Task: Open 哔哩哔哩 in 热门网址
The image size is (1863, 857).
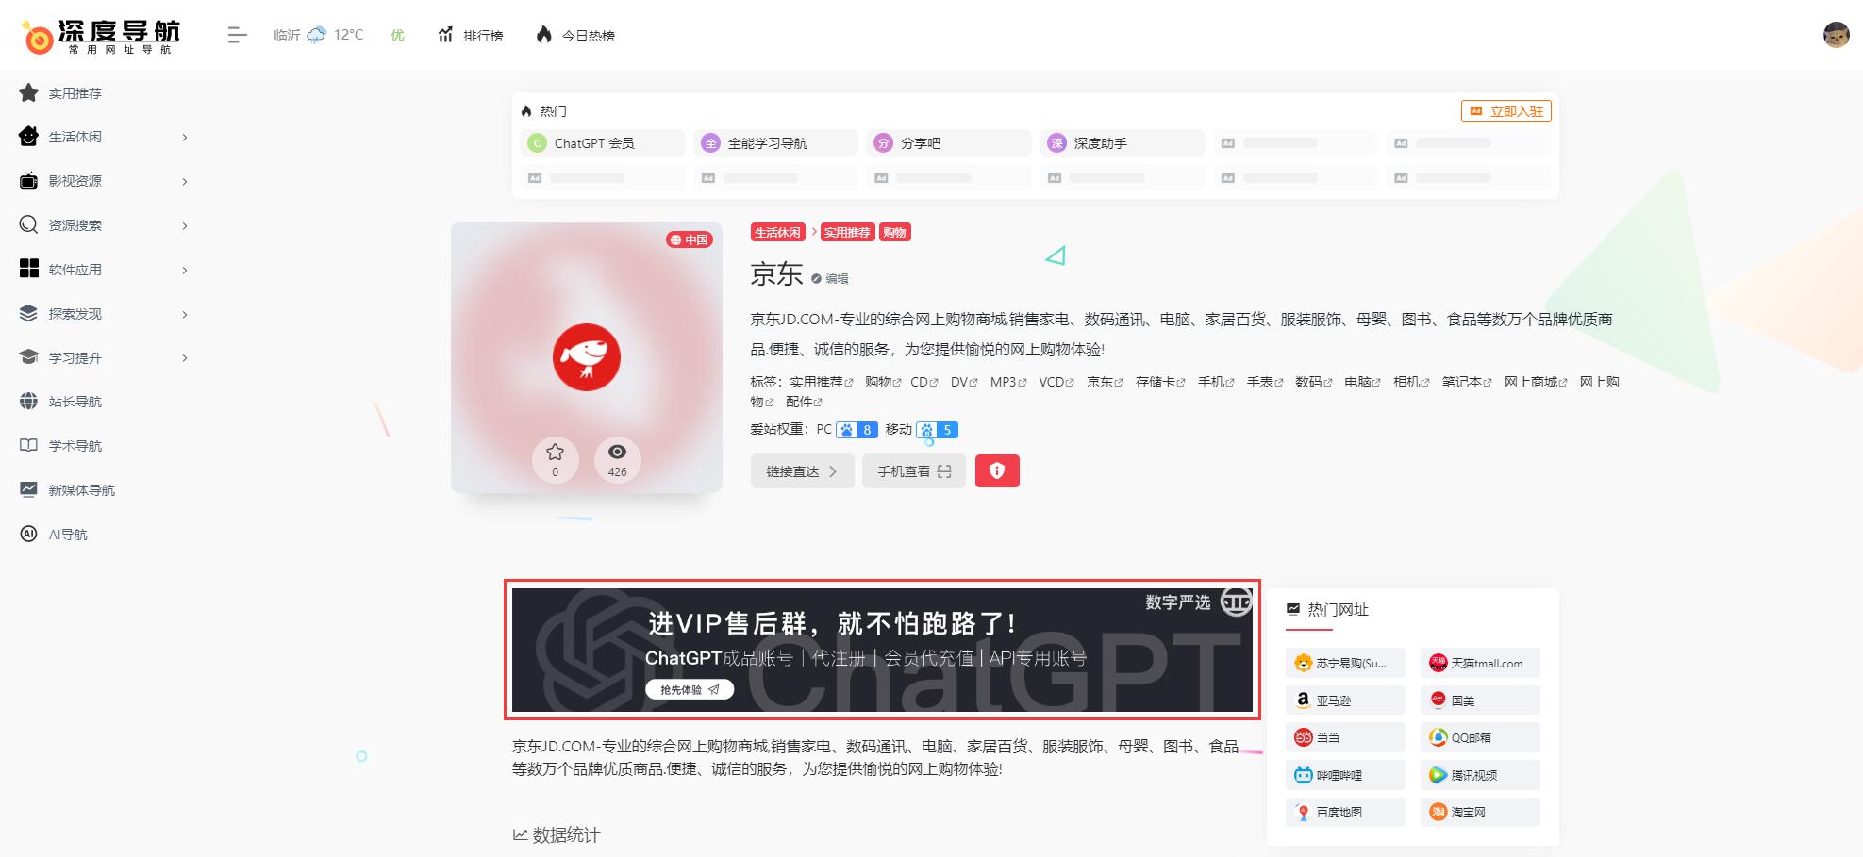Action: point(1345,774)
